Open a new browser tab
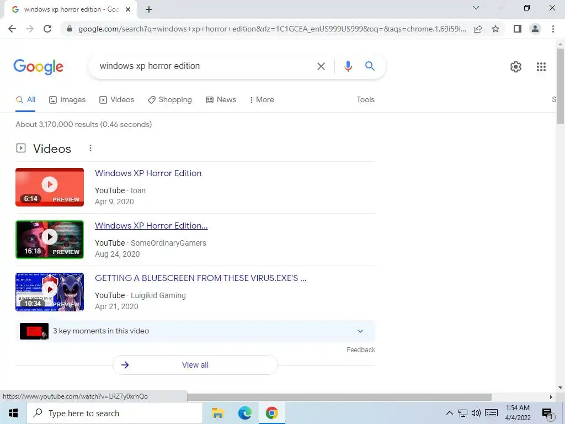565x424 pixels. (x=149, y=9)
